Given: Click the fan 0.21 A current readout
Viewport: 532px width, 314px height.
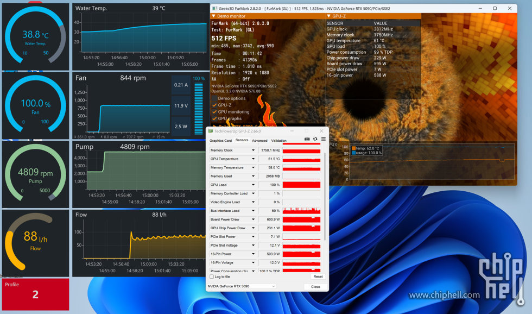Looking at the screenshot, I should click(181, 85).
